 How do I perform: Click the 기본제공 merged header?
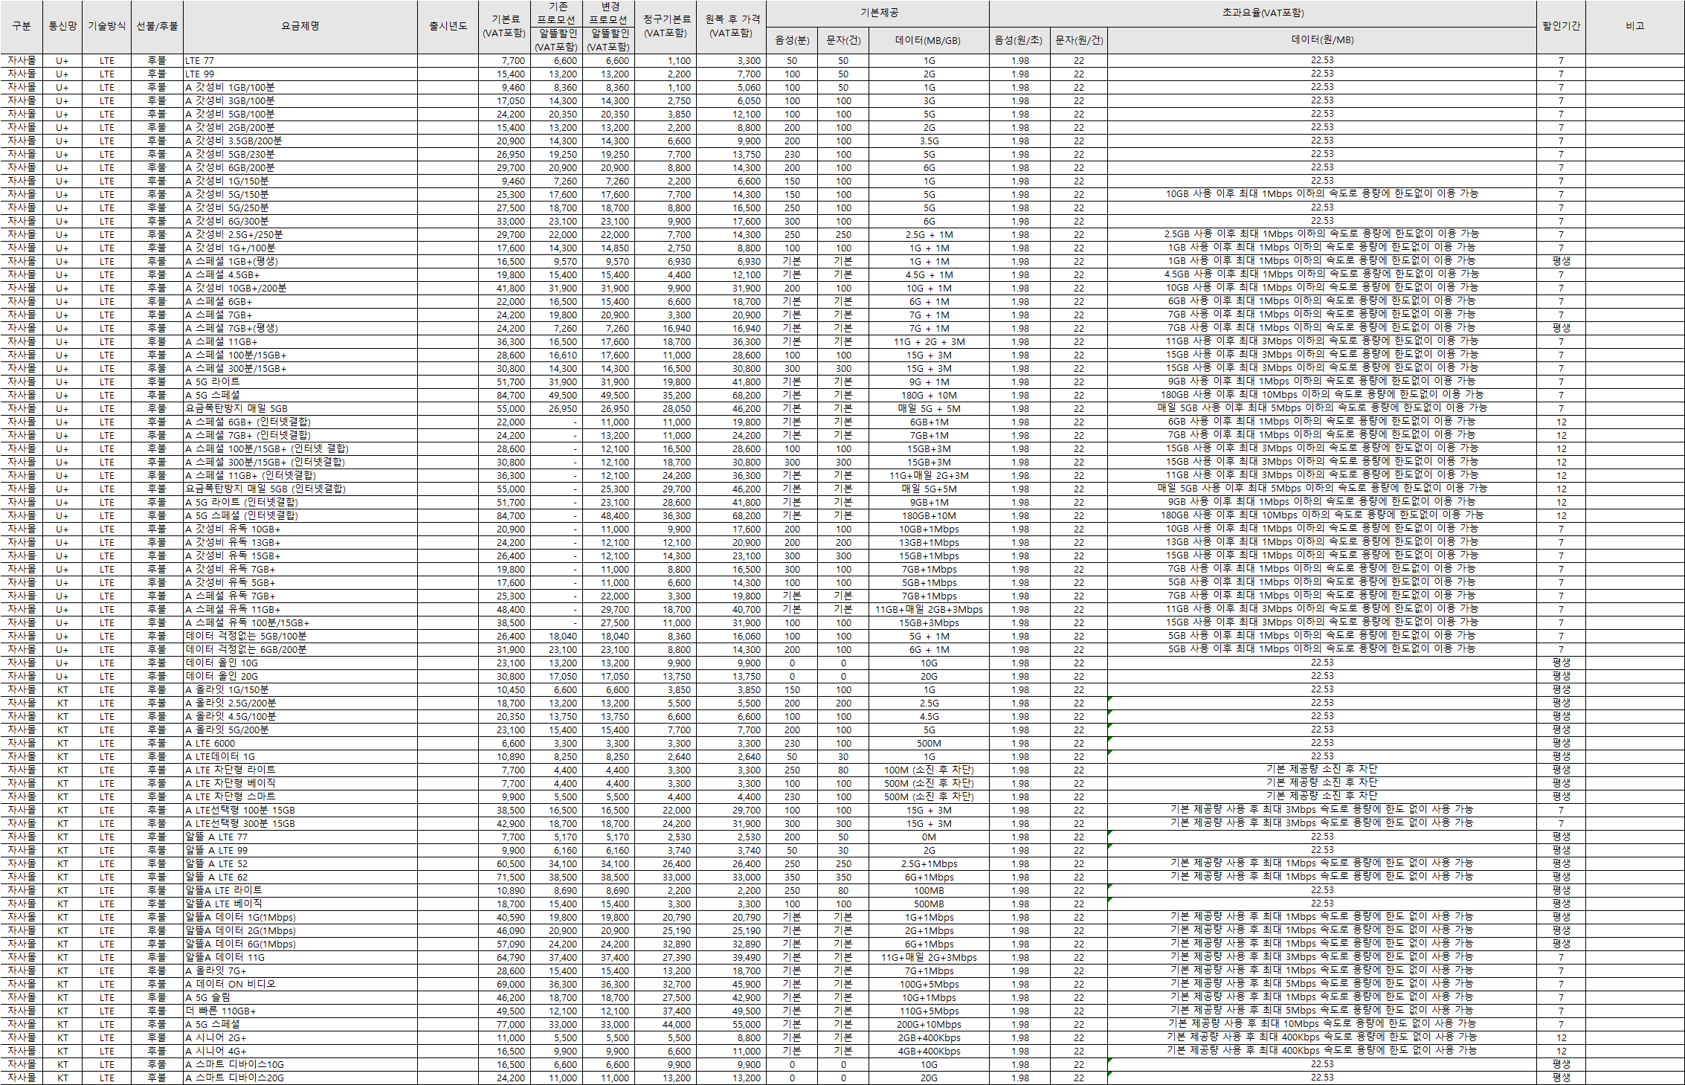878,13
